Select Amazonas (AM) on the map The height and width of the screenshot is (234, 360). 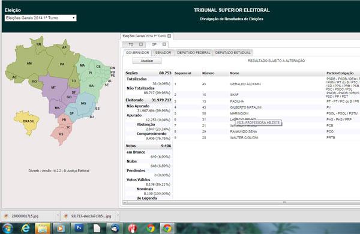[x=29, y=64]
